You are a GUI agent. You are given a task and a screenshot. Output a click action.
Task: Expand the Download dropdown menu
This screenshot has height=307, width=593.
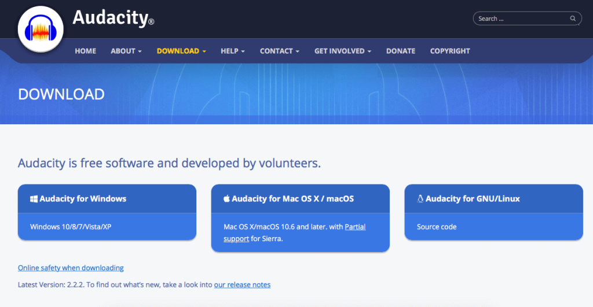pyautogui.click(x=181, y=51)
